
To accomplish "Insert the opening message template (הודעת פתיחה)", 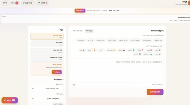I will [x=147, y=40].
